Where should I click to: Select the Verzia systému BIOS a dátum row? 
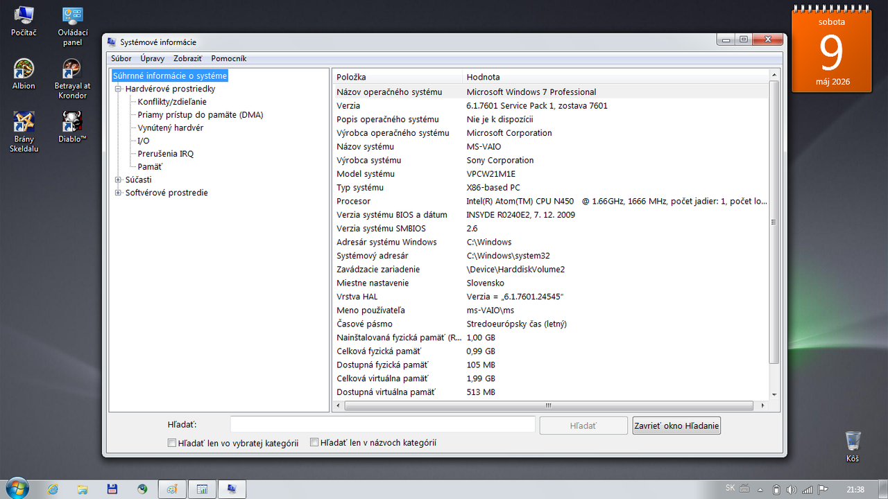point(550,215)
